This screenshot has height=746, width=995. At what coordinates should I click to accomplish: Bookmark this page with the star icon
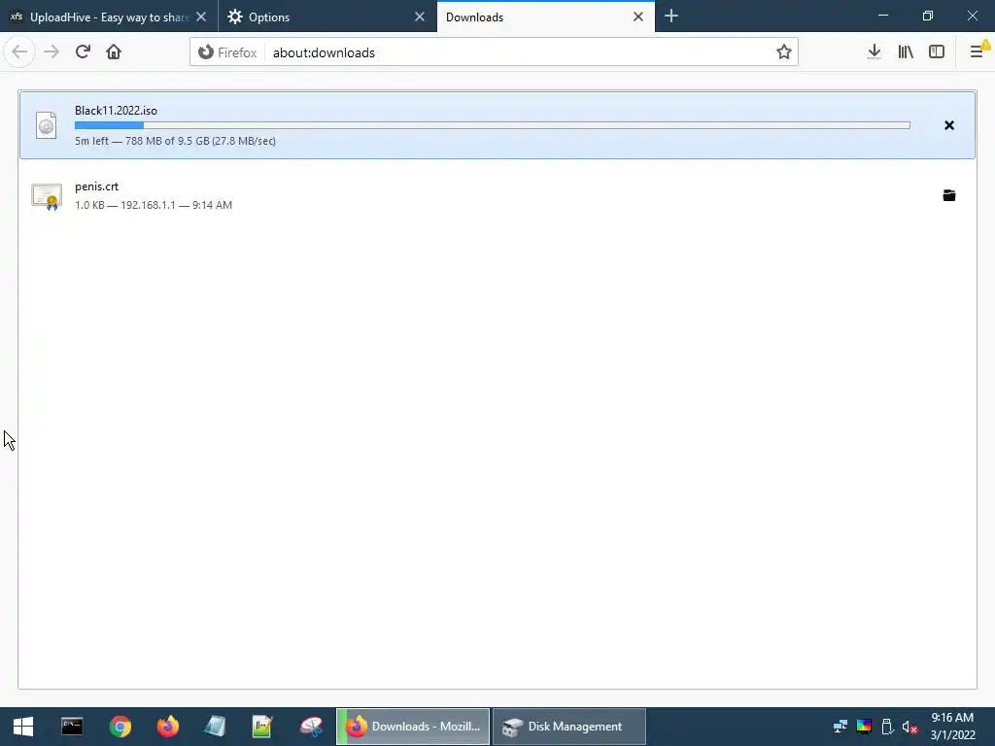[x=784, y=52]
